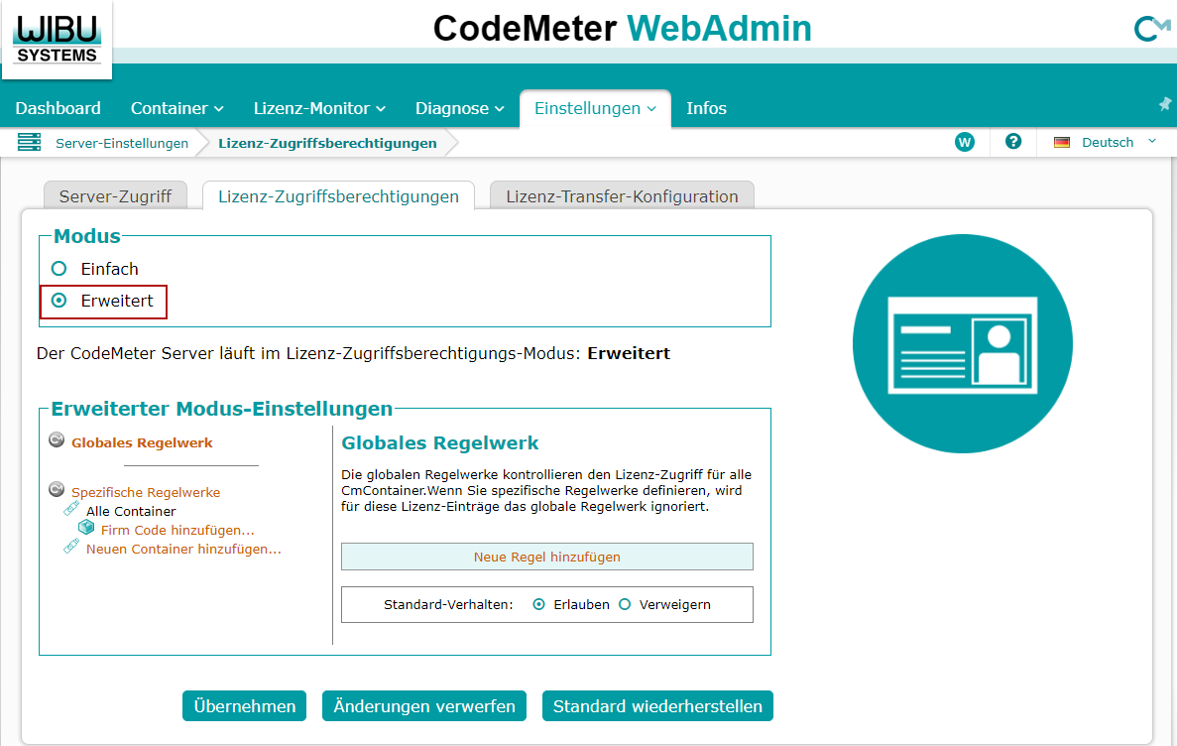1177x746 pixels.
Task: Open the Diagnose dropdown menu
Action: 459,108
